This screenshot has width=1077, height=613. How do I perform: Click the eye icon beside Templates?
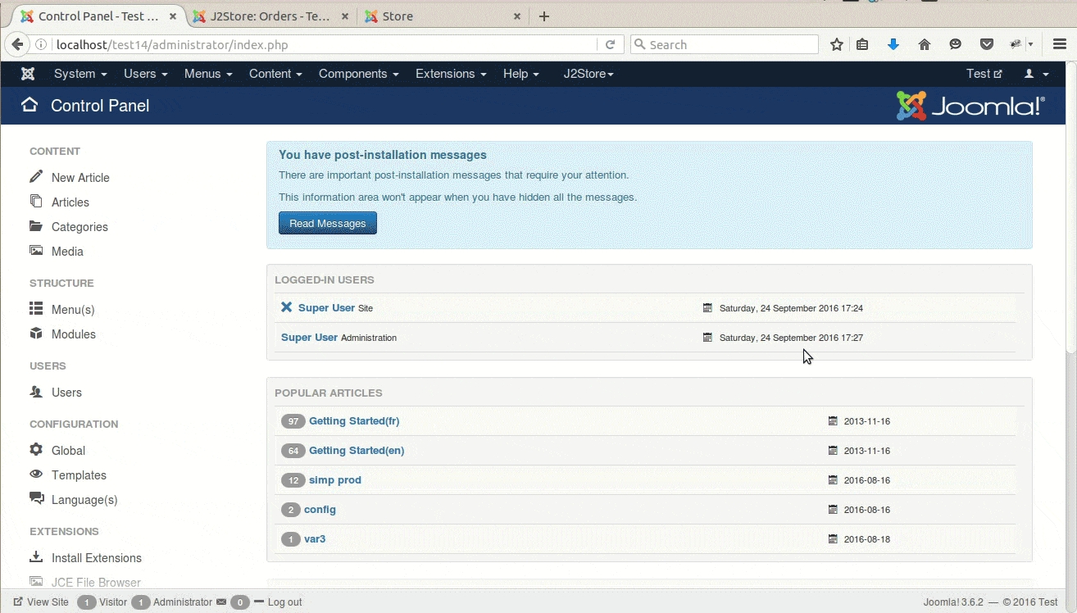point(36,475)
